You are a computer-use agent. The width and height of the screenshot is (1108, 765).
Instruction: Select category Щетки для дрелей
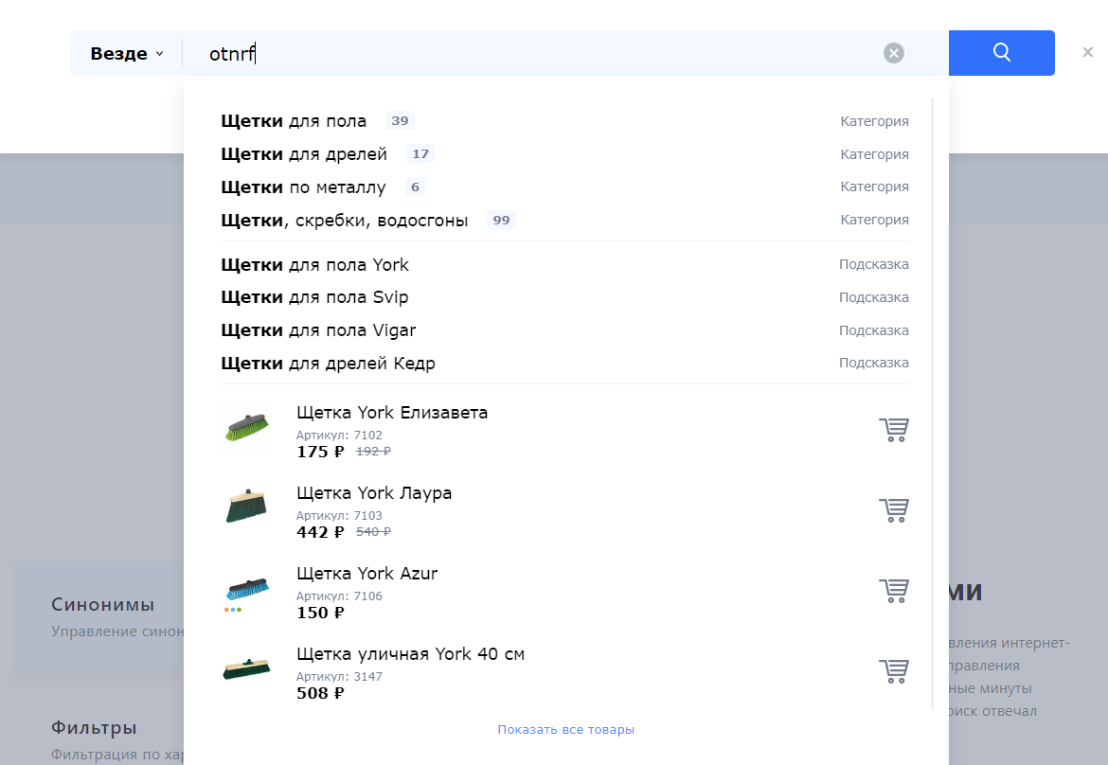tap(304, 154)
